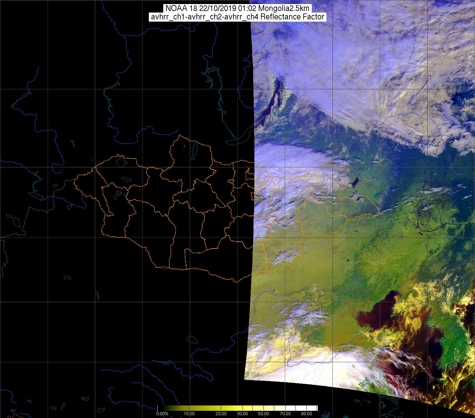The height and width of the screenshot is (418, 475).
Task: Click the 'avhrr_ch1-avhrr_ch2-avhrr_ch4 Reflectance Factor' caption
Action: click(x=237, y=17)
